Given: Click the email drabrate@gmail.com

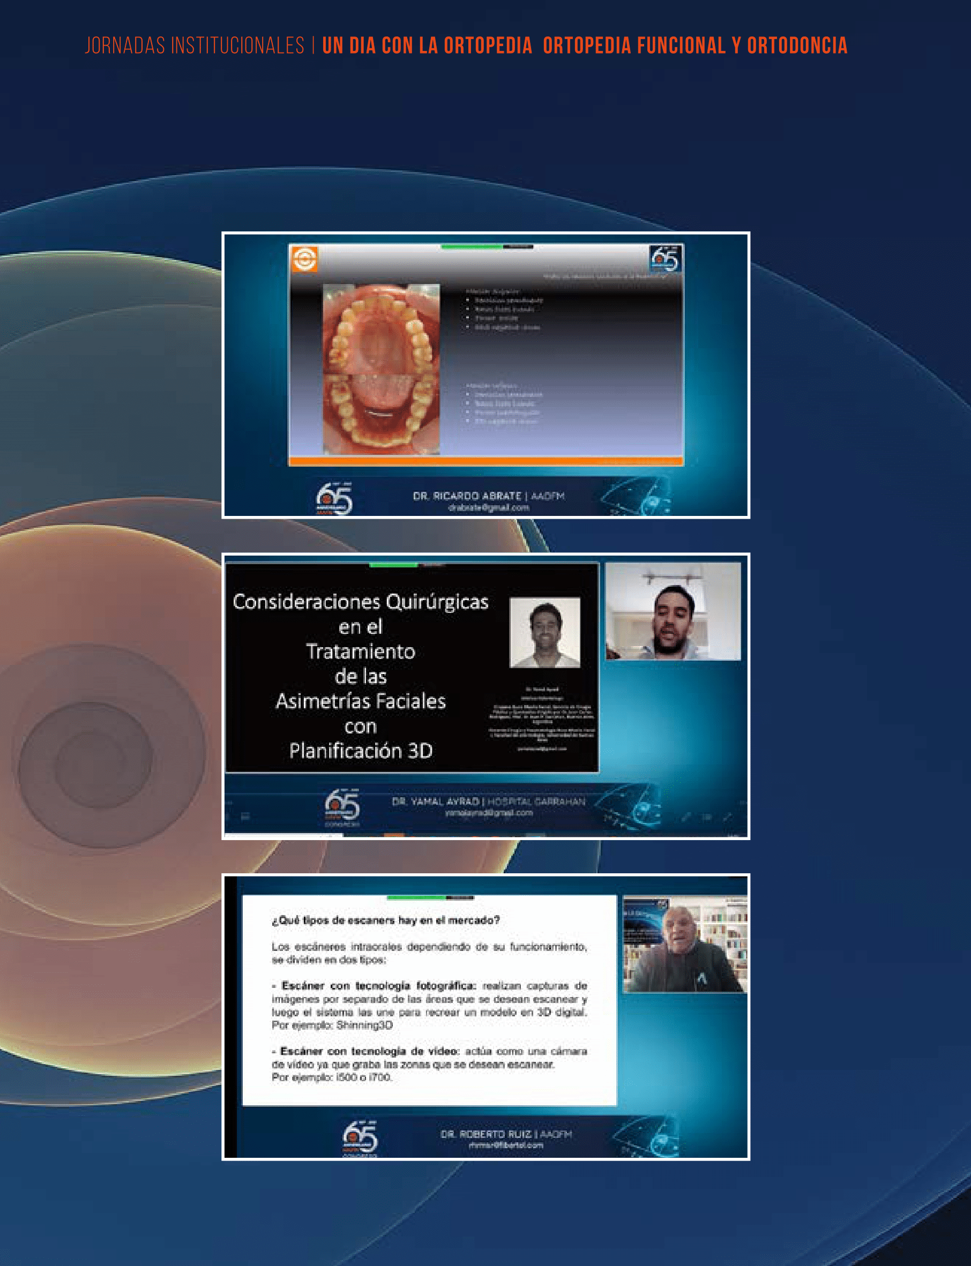Looking at the screenshot, I should [488, 508].
